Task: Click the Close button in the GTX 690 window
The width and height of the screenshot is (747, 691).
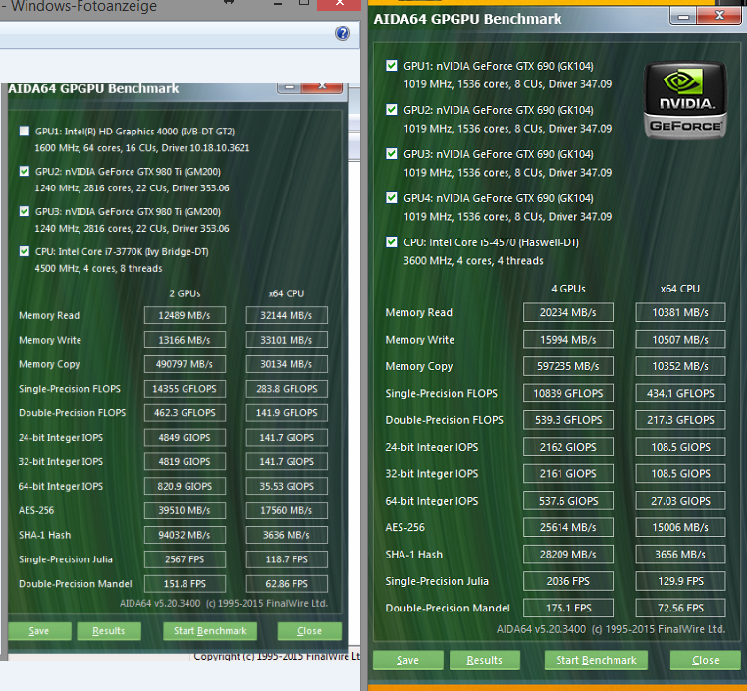Action: click(705, 660)
